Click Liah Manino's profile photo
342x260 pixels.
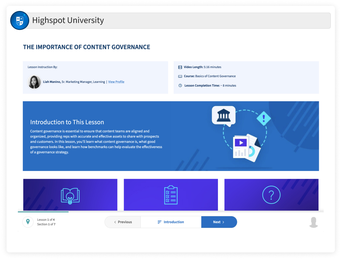pos(34,82)
